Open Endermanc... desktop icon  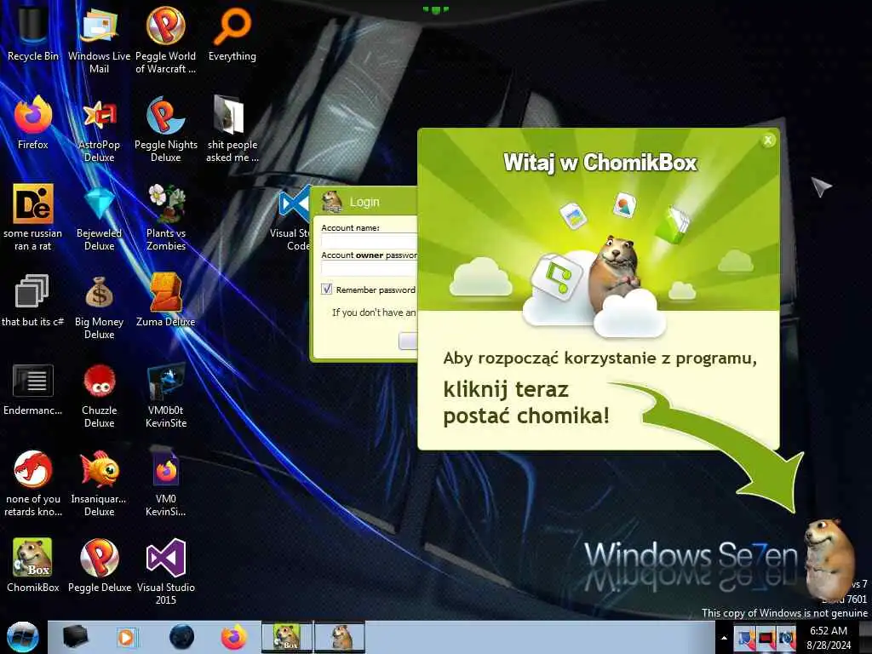click(x=33, y=389)
